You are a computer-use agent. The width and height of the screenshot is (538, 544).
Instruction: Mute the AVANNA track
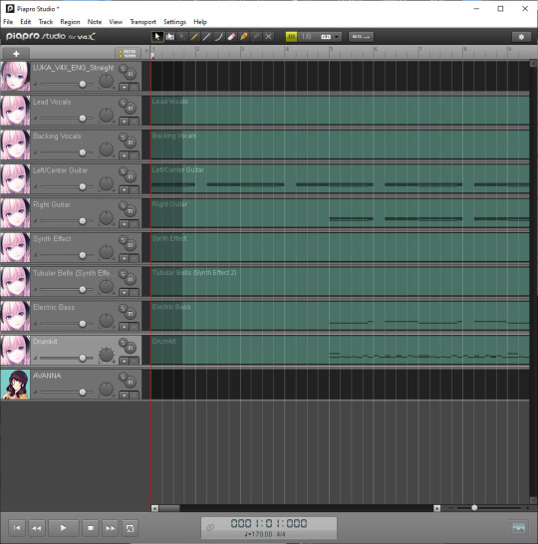(131, 382)
